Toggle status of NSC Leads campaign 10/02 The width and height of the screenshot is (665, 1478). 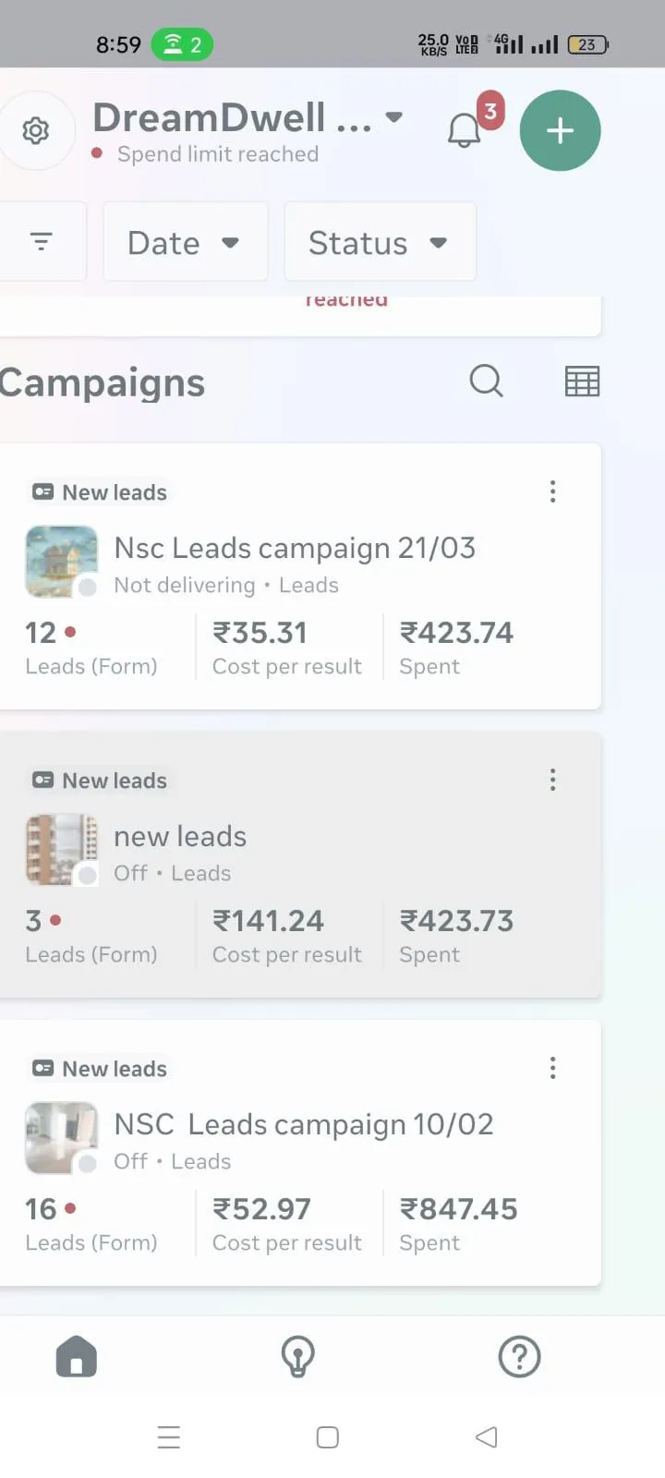[88, 1163]
